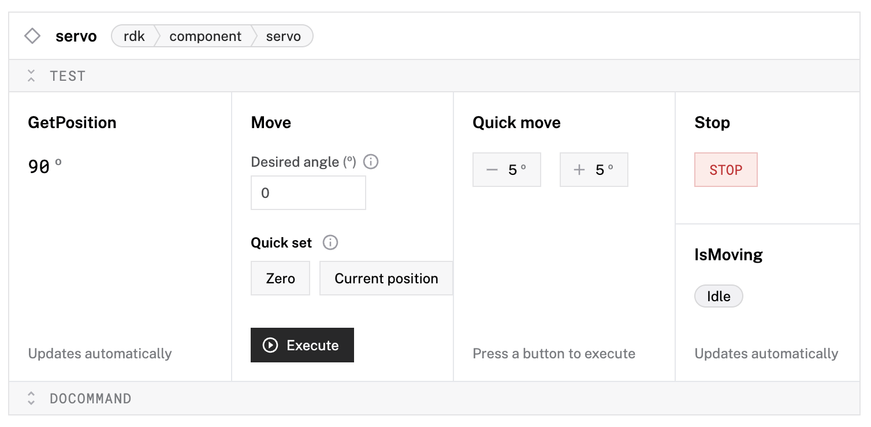Focus the Desired angle input field
This screenshot has width=871, height=427.
[308, 193]
